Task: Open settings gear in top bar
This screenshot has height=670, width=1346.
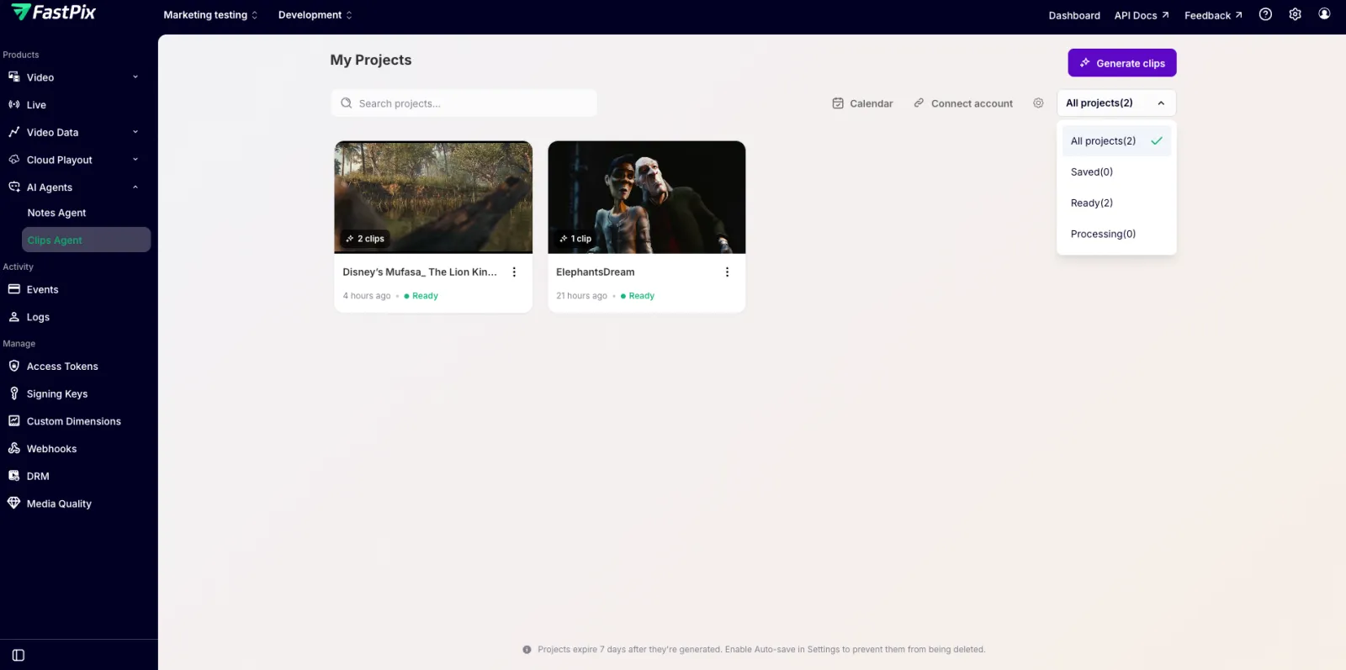Action: 1295,14
